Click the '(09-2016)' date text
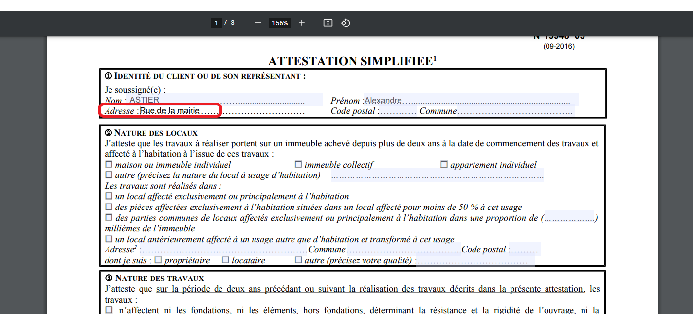Screen dimensions: 693x314 coord(559,46)
